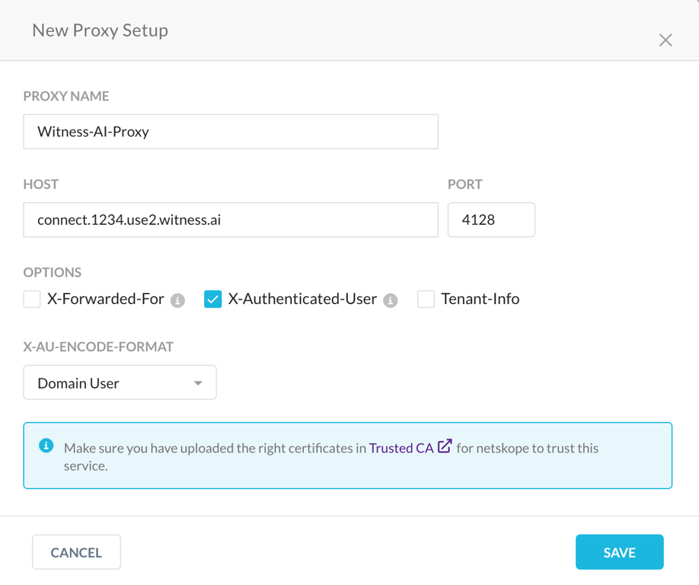Click the blue info icon in the certificate notice
This screenshot has height=585, width=699.
pos(46,446)
